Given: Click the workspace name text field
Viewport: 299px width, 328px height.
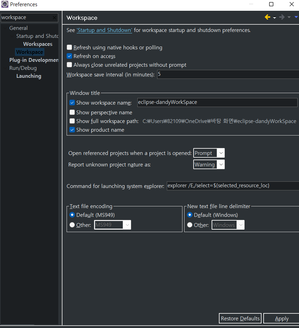Looking at the screenshot, I should [217, 102].
